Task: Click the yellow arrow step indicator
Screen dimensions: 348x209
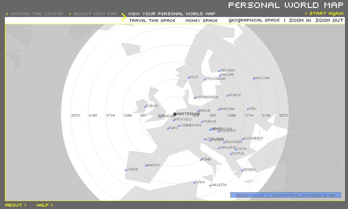Action: (x=124, y=17)
